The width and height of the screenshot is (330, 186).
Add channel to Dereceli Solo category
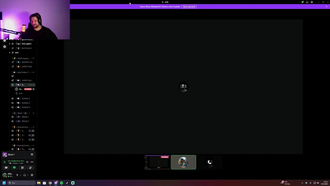(34, 127)
